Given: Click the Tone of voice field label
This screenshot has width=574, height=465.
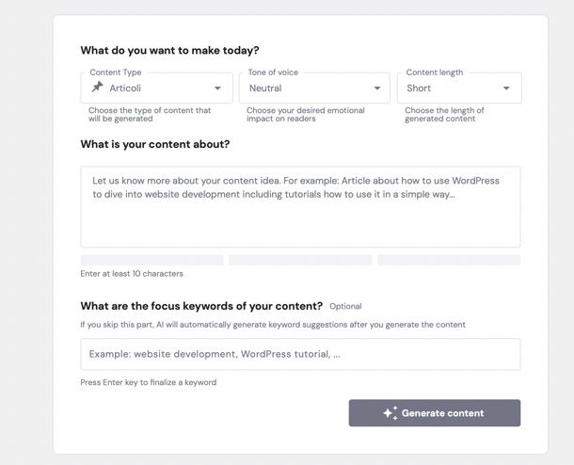Looking at the screenshot, I should click(273, 72).
